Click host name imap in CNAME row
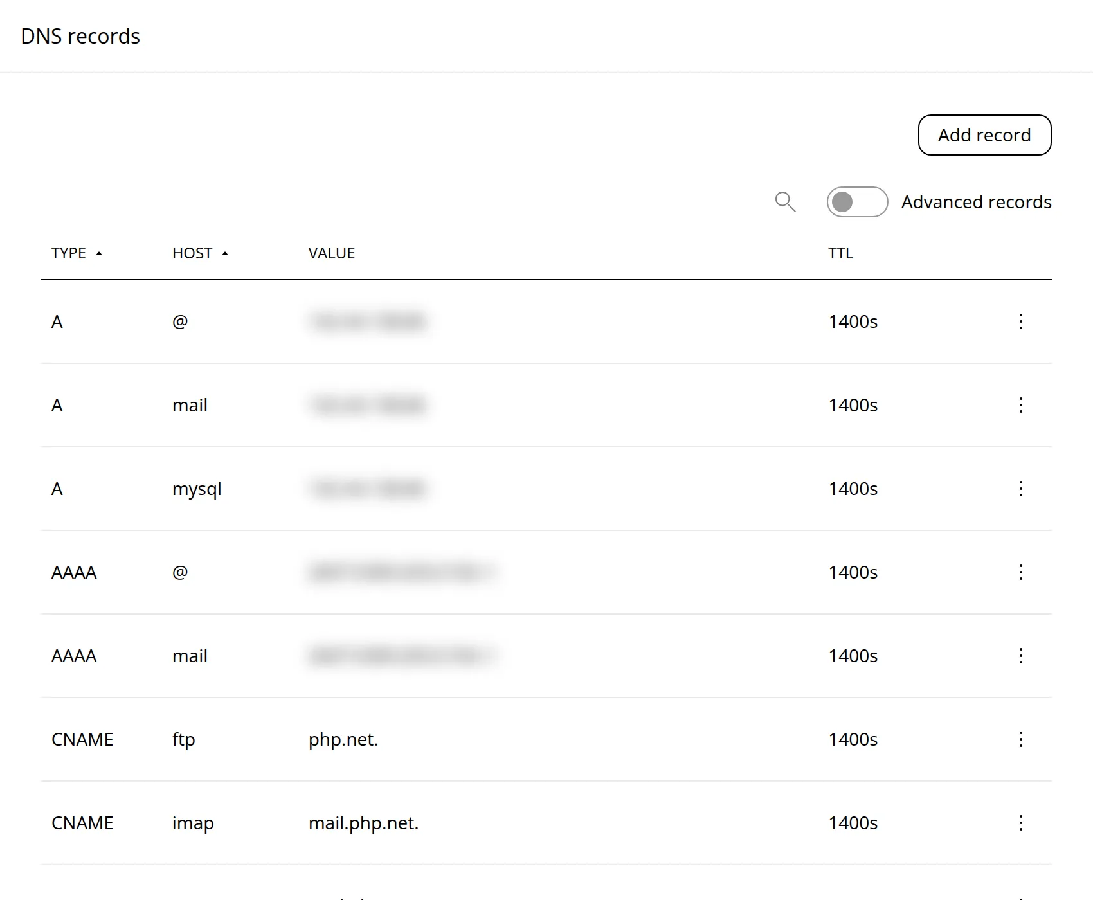This screenshot has width=1093, height=900. (193, 823)
